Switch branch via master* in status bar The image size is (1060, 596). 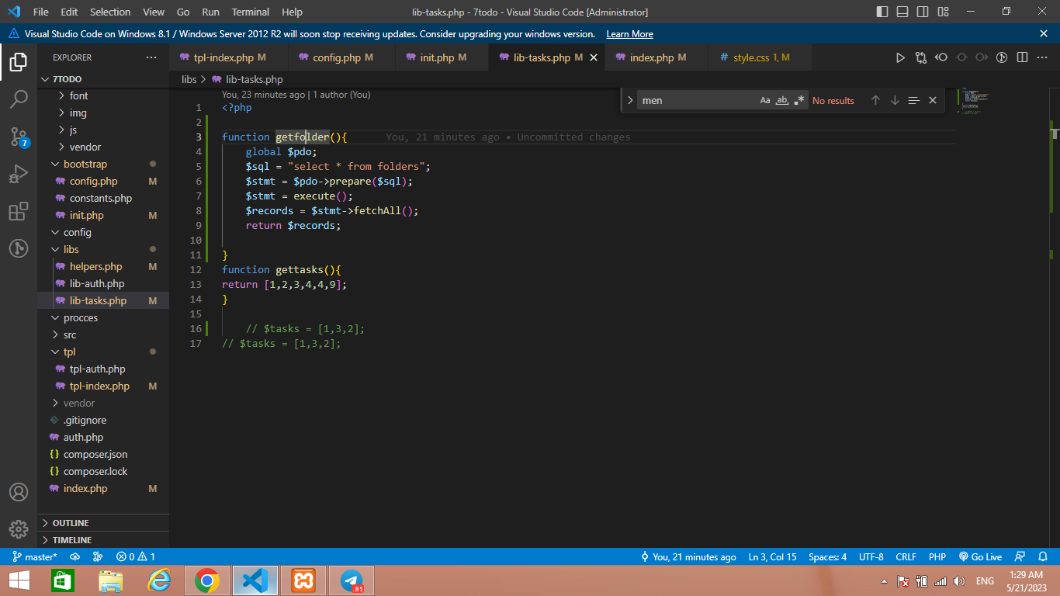pyautogui.click(x=35, y=557)
